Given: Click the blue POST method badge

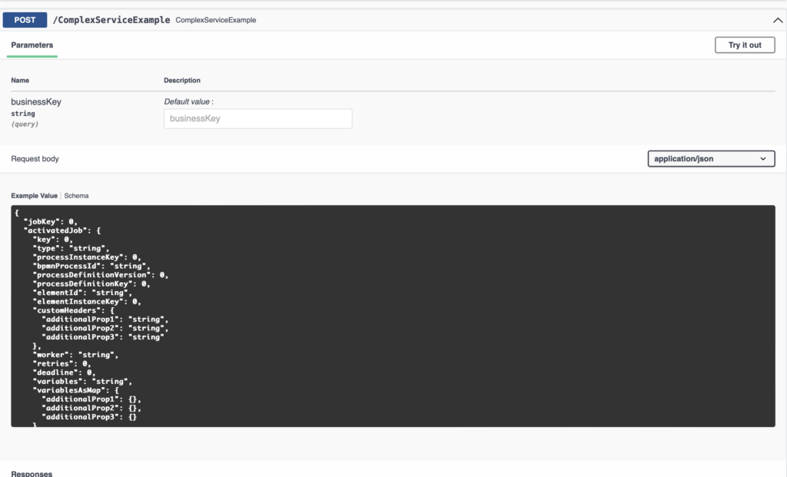Looking at the screenshot, I should [x=25, y=20].
